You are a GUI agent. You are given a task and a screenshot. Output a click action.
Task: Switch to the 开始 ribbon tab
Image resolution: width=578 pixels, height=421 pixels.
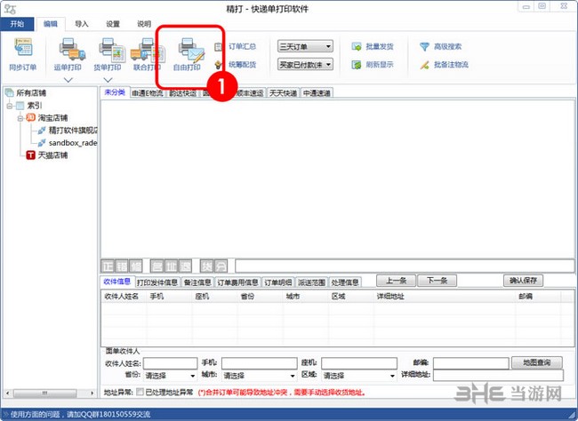tap(17, 24)
